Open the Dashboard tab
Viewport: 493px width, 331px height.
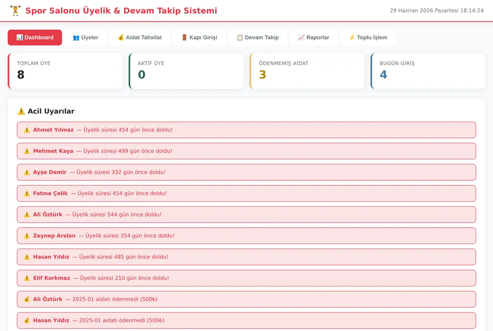pyautogui.click(x=35, y=37)
